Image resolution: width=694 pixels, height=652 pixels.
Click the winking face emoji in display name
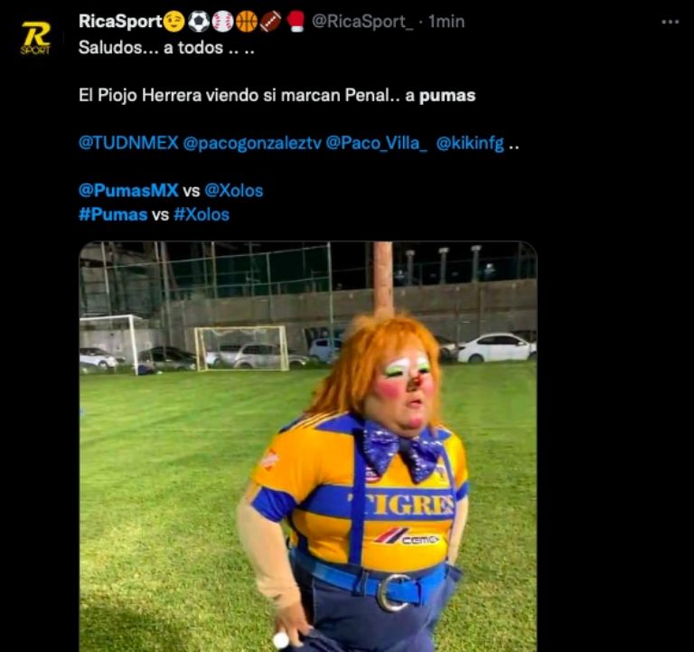[x=174, y=22]
